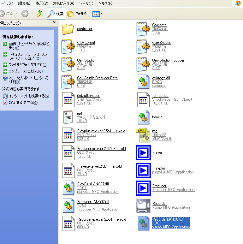Image resolution: width=243 pixels, height=244 pixels.
Task: Open the 表示(V) menu
Action: tap(42, 3)
